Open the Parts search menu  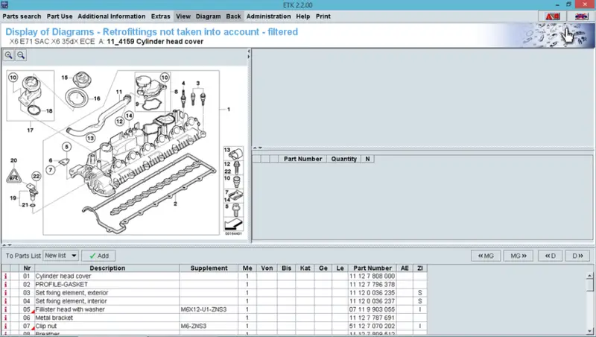pyautogui.click(x=22, y=16)
